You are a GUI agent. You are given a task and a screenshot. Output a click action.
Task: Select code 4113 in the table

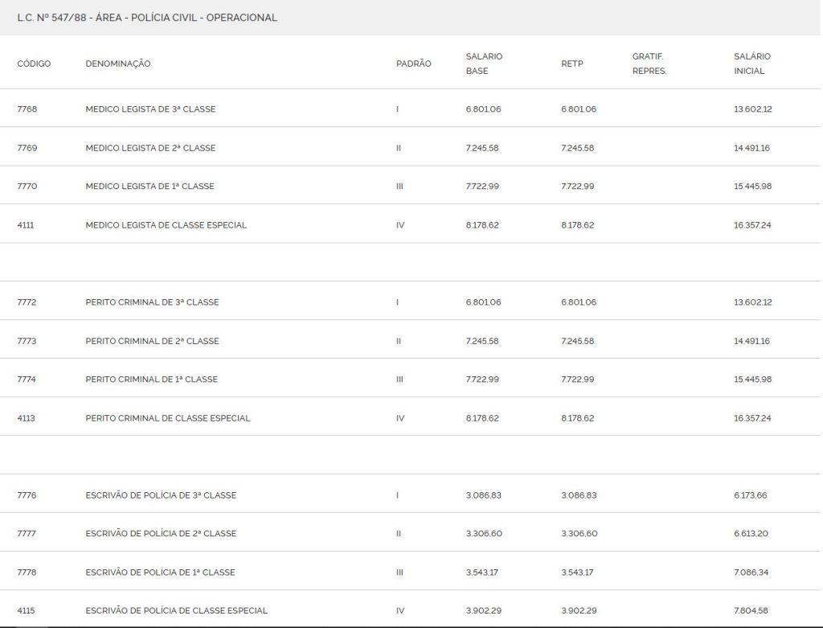27,418
